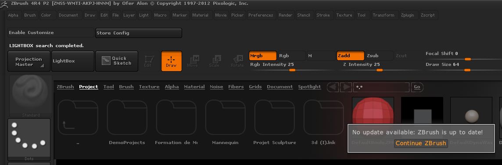The width and height of the screenshot is (502, 165).
Task: Open Quick Sketch
Action: point(117,61)
